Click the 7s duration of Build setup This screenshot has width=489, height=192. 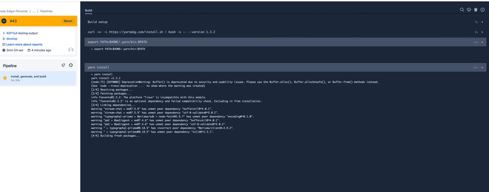coord(476,22)
